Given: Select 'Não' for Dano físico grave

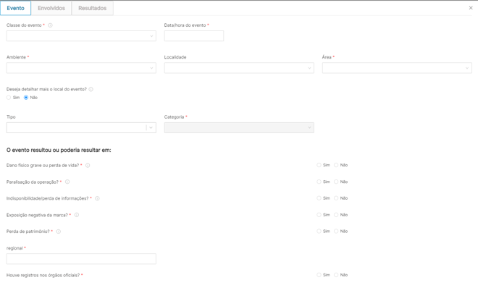Looking at the screenshot, I should pos(336,165).
